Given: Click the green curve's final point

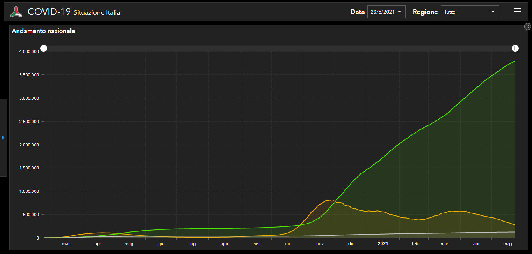Looking at the screenshot, I should 514,61.
